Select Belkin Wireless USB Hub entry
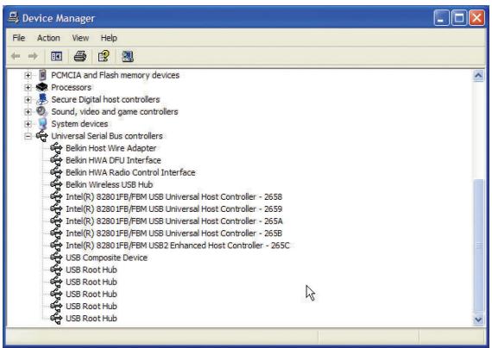Viewport: 492px width, 348px height. click(x=110, y=184)
